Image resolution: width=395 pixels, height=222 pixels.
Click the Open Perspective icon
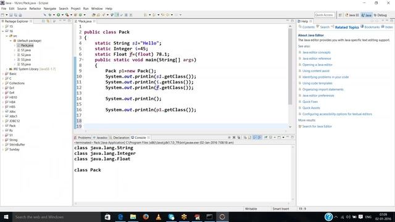[340, 15]
